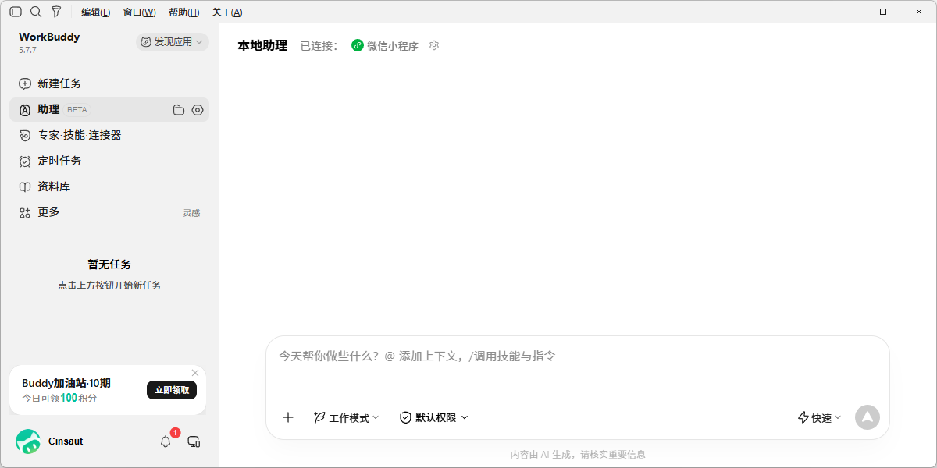Click the send arrow button
The image size is (937, 468).
point(868,417)
